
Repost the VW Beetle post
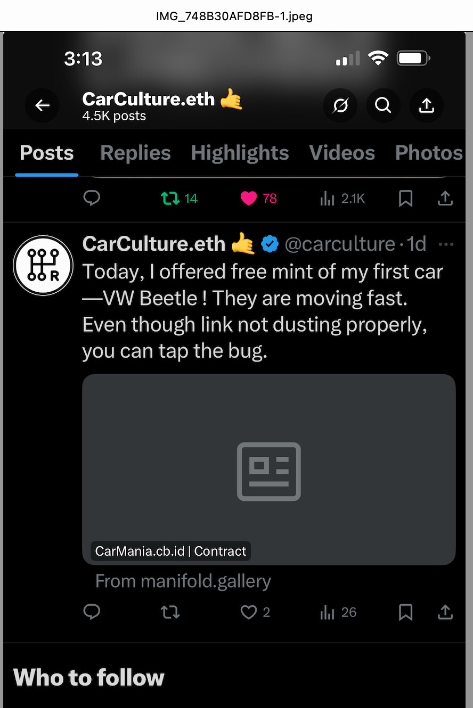click(x=170, y=612)
